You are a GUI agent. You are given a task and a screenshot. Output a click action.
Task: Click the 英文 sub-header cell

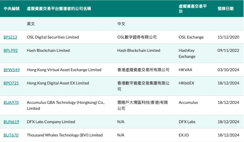(31, 24)
